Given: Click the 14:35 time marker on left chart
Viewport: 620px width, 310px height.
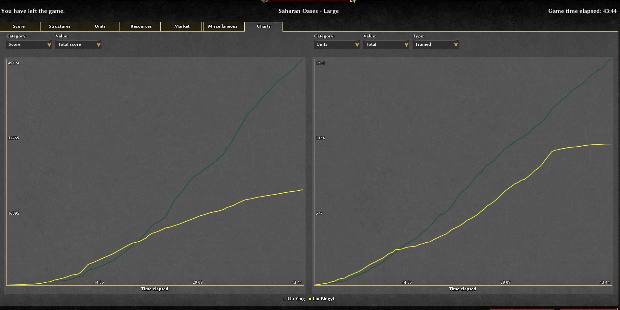Looking at the screenshot, I should pyautogui.click(x=99, y=282).
